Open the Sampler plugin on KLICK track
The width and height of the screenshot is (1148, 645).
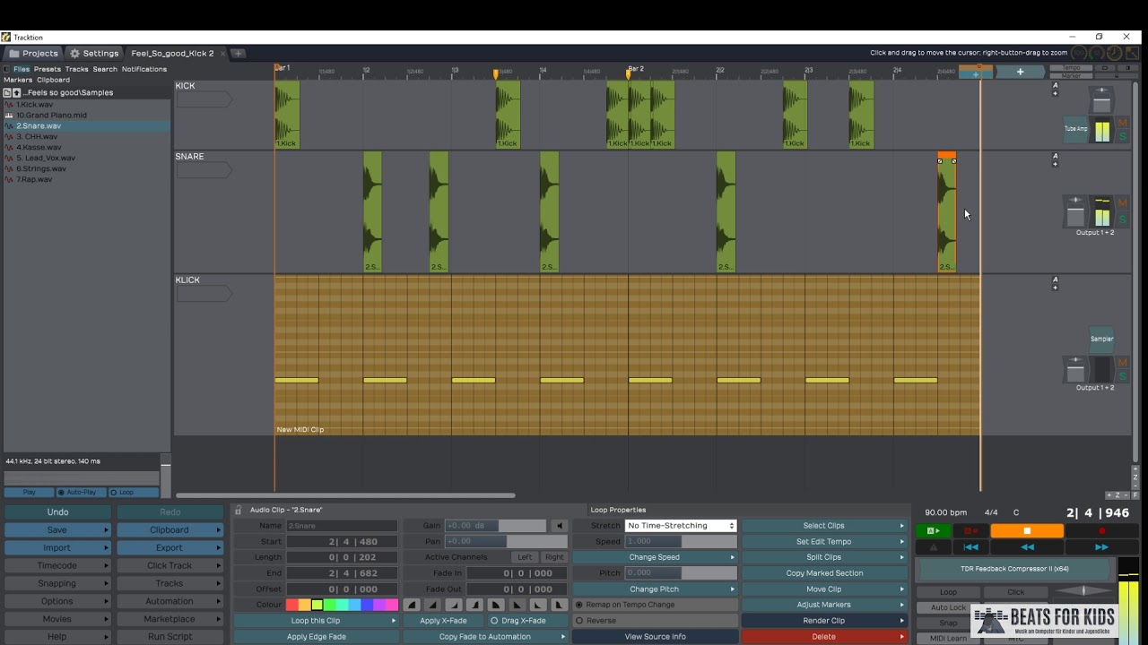pyautogui.click(x=1101, y=339)
